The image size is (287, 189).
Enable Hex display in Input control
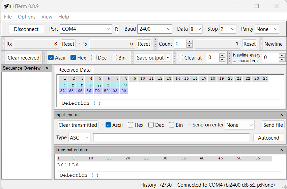tap(130, 125)
